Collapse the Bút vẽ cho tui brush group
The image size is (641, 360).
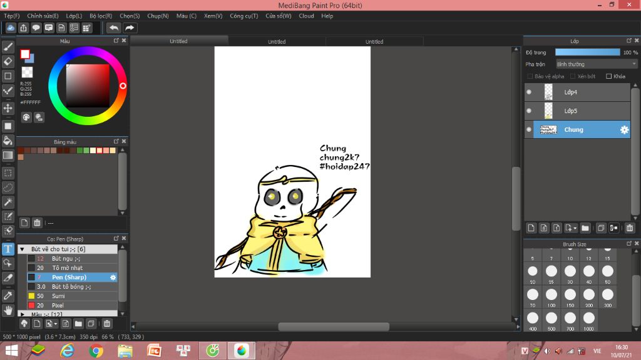(22, 249)
